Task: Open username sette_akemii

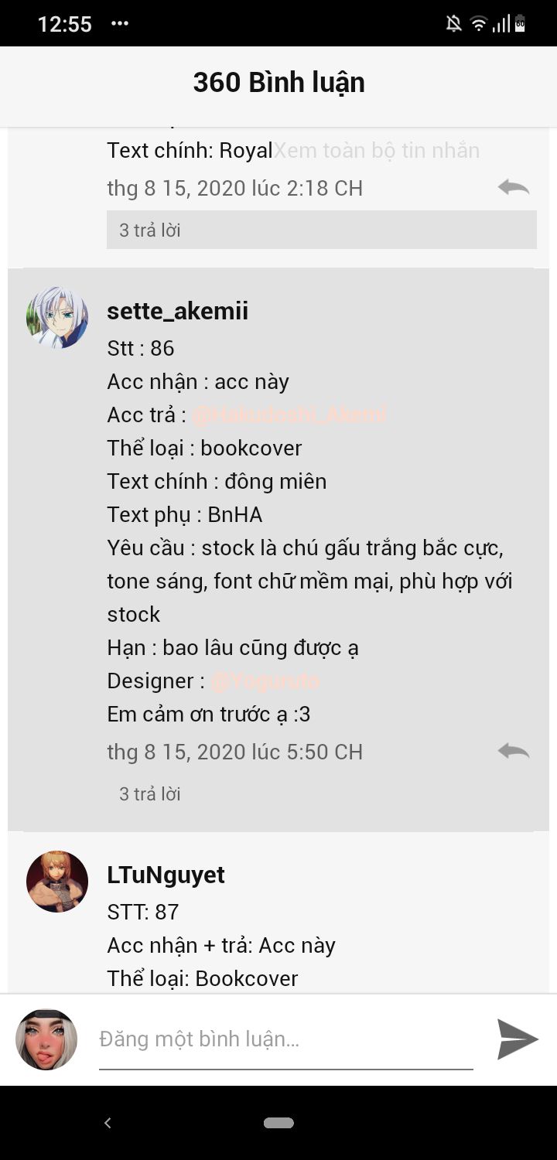Action: 178,311
